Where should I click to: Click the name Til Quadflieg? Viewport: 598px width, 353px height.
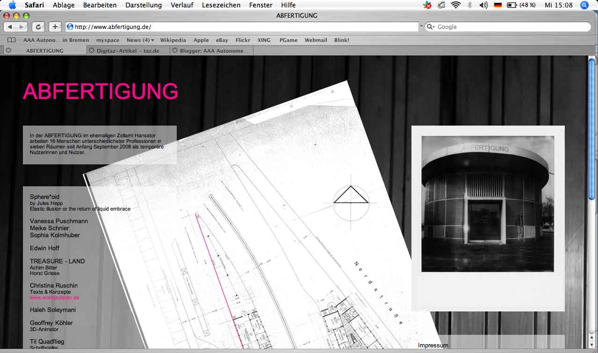coord(47,342)
